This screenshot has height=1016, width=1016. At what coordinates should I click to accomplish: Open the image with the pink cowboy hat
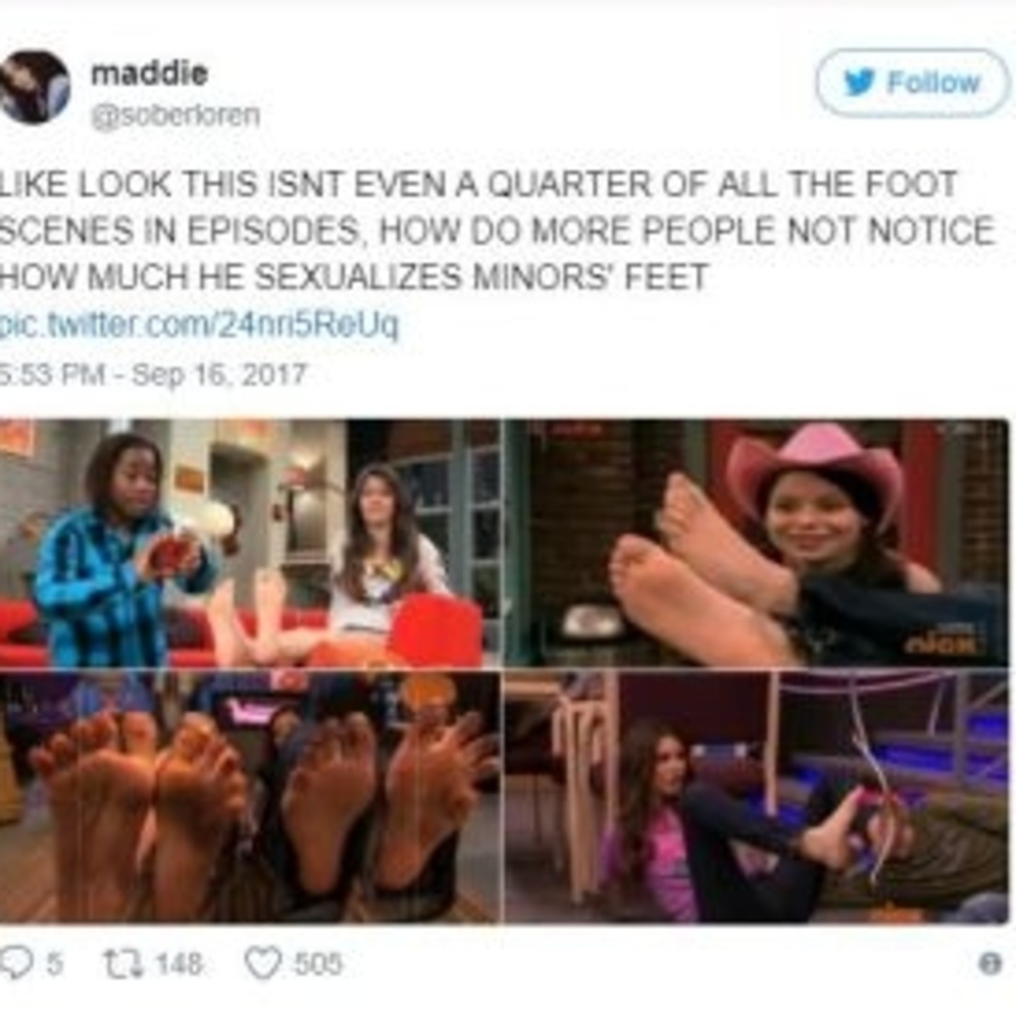(756, 543)
